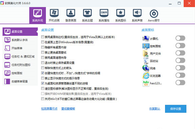This screenshot has height=129, width=195.
Task: Click the 回收站 recycle bin icon
Action: point(146,61)
